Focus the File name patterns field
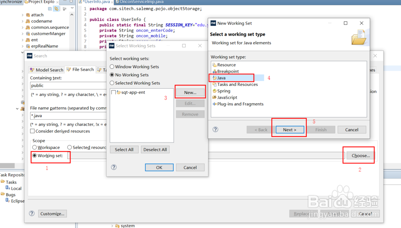Screen dimensions: 401x228 68,116
